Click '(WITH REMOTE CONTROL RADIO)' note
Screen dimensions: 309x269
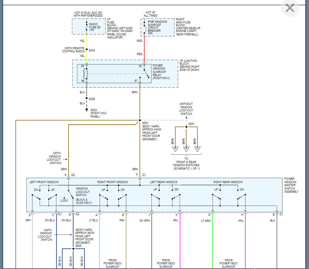pyautogui.click(x=74, y=50)
